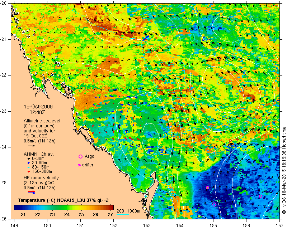
Task: Click the magenta drifter legend symbol
Action: coord(79,165)
